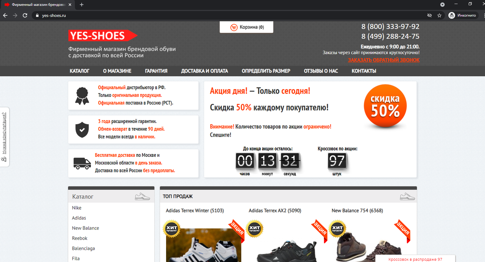Click ЗАКАЗАТЬ ОБРАТНЫЙ ЗВОНОК link
This screenshot has width=485, height=262.
point(384,60)
